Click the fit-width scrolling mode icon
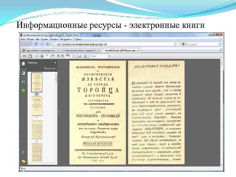 point(79,56)
